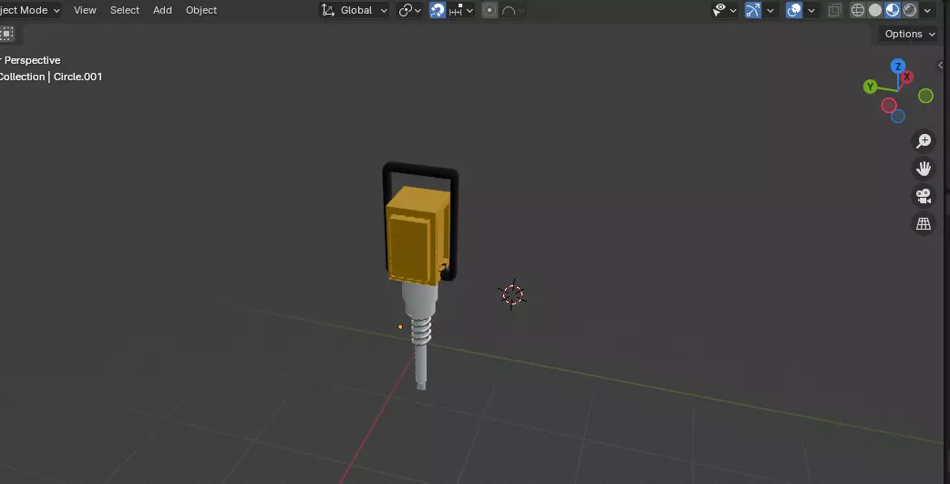This screenshot has width=950, height=484.
Task: Toggle the camera view icon
Action: click(x=924, y=196)
